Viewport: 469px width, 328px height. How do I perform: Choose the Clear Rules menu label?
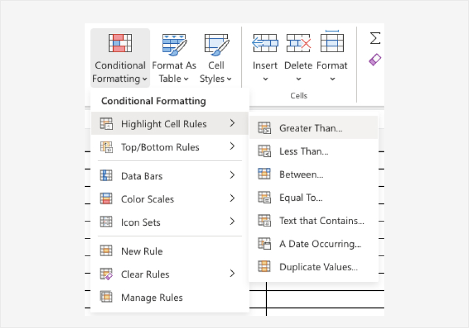[145, 274]
